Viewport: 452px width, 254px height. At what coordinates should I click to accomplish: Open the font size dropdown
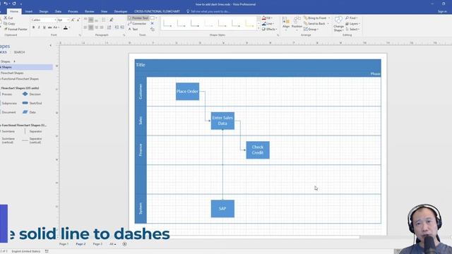click(x=68, y=20)
